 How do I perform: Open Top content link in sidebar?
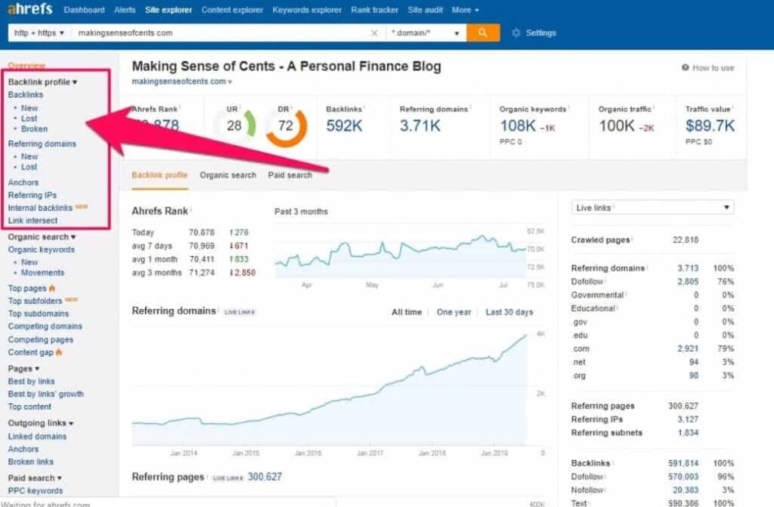(29, 407)
